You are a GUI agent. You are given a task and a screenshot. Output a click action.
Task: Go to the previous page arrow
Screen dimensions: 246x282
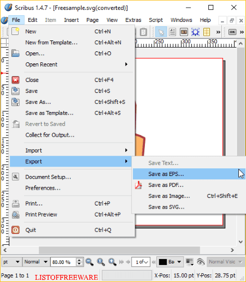pyautogui.click(x=128, y=262)
